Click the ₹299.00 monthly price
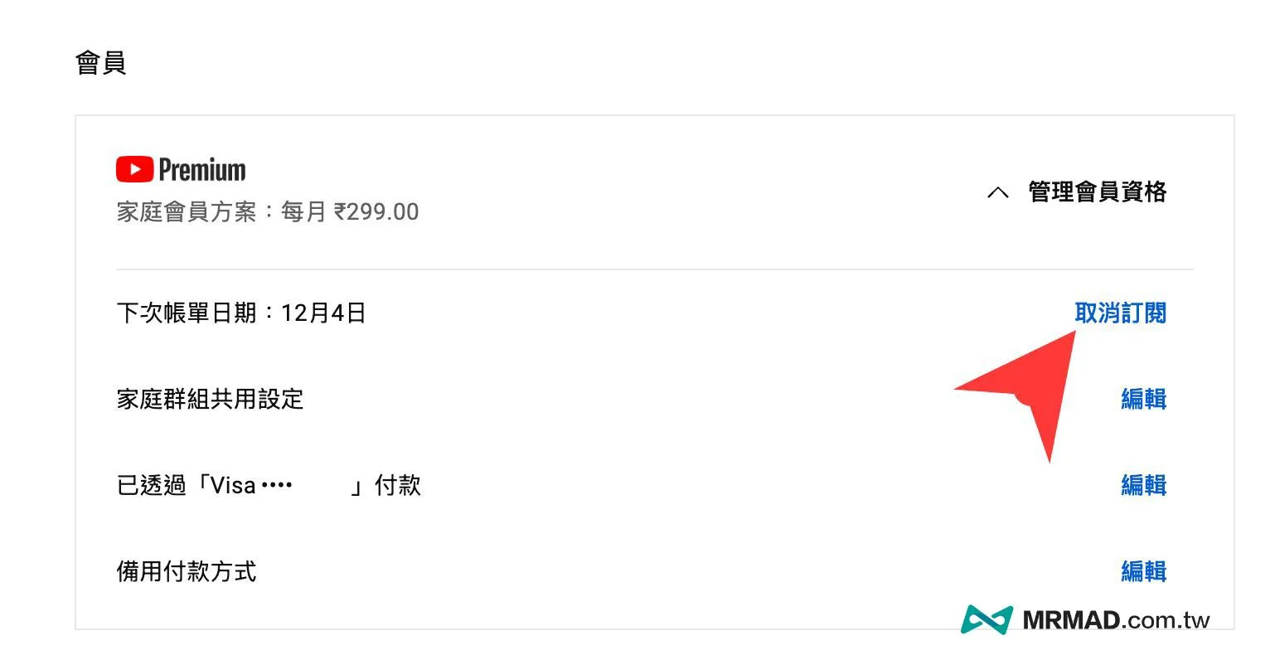Image resolution: width=1275 pixels, height=660 pixels. click(376, 212)
